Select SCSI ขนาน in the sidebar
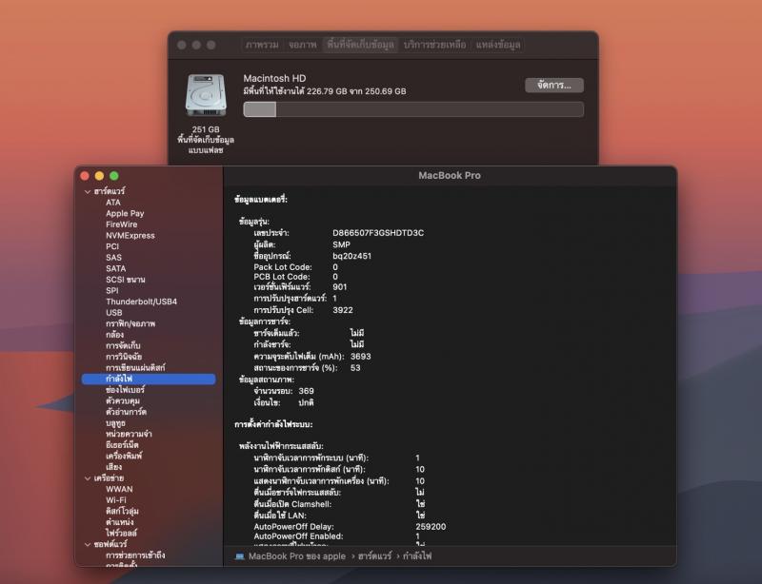 pyautogui.click(x=126, y=280)
